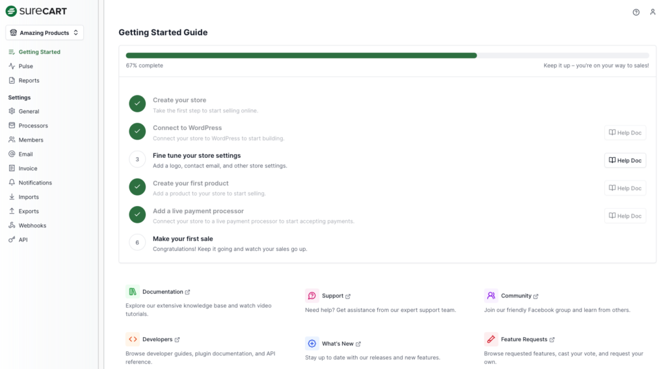Open the Webhooks settings link
This screenshot has width=666, height=369.
32,225
